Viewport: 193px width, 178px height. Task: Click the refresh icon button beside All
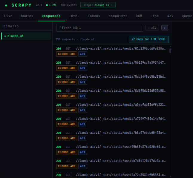(165, 28)
